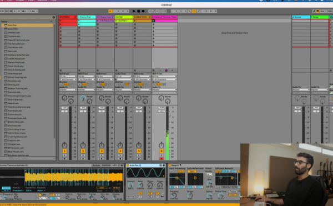Open GUITAR Audio From input dropdown
Viewport: 333px width, 206px height.
(124, 77)
